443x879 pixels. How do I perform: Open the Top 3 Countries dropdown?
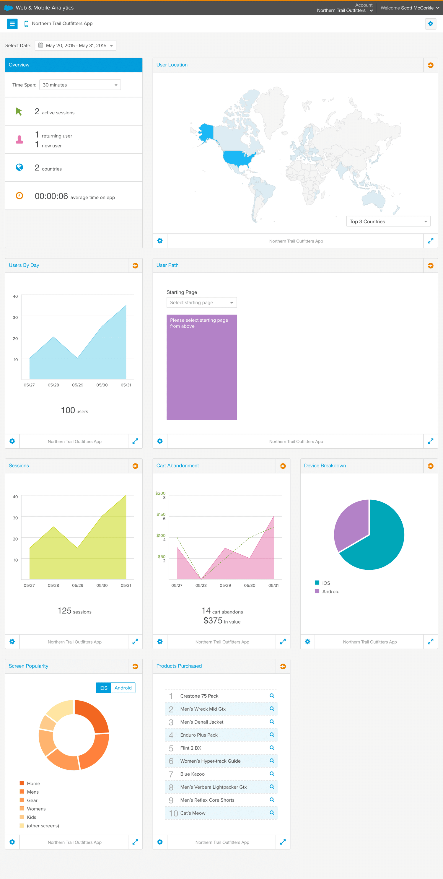point(388,222)
